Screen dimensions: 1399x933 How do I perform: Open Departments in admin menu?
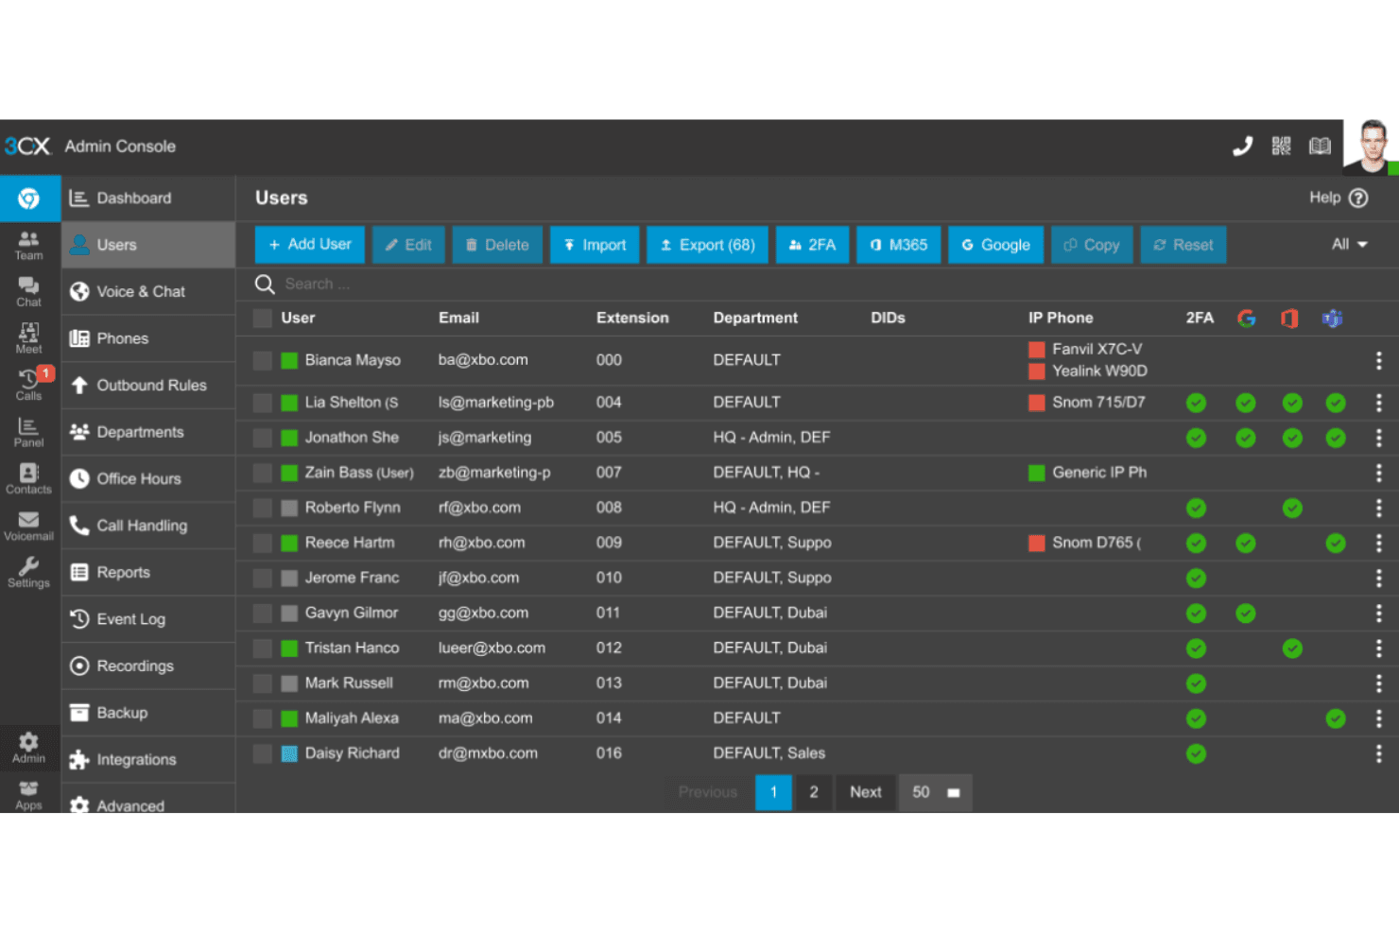tap(148, 432)
